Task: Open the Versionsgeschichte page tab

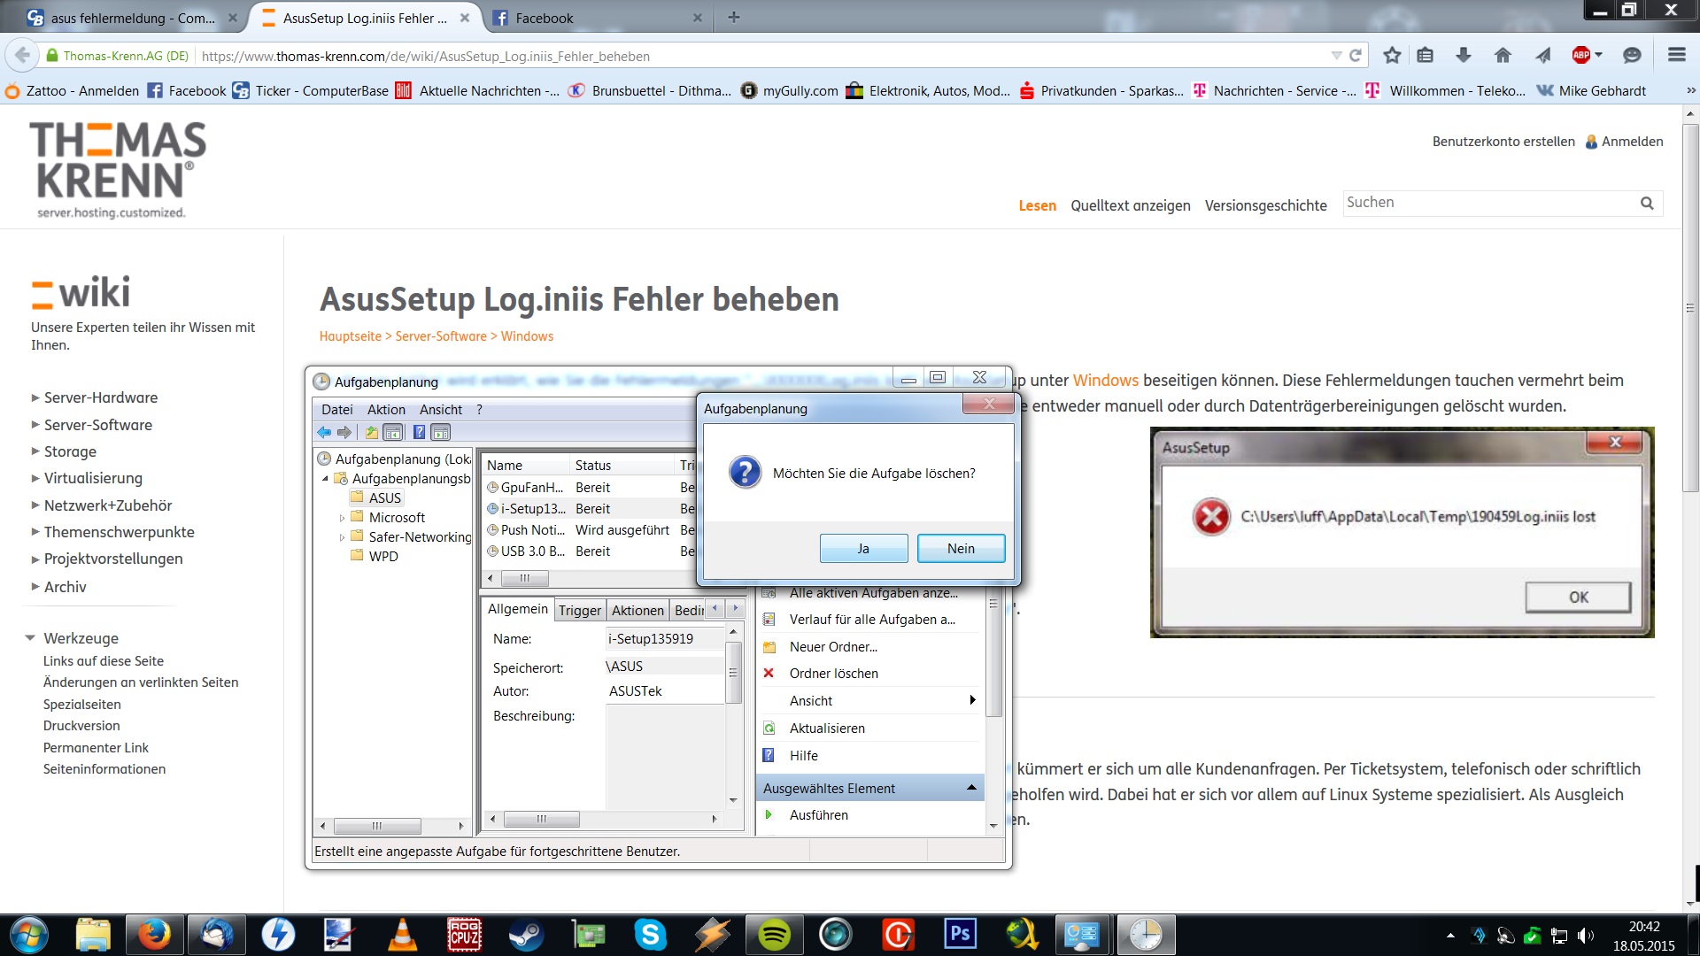Action: tap(1265, 205)
